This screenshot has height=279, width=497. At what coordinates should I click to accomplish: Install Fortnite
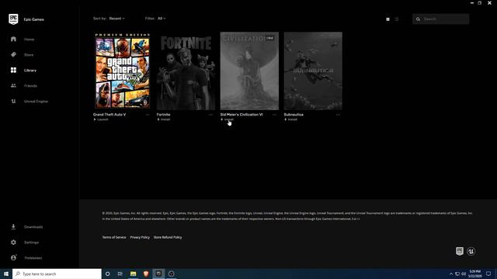click(164, 119)
